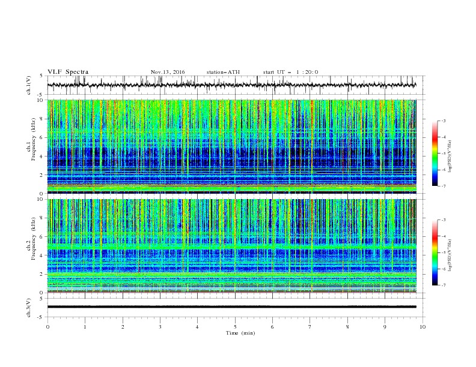Click inside the ch.2 spectrogram panel
Viewport: 476px width, 367px height.
pos(231,246)
